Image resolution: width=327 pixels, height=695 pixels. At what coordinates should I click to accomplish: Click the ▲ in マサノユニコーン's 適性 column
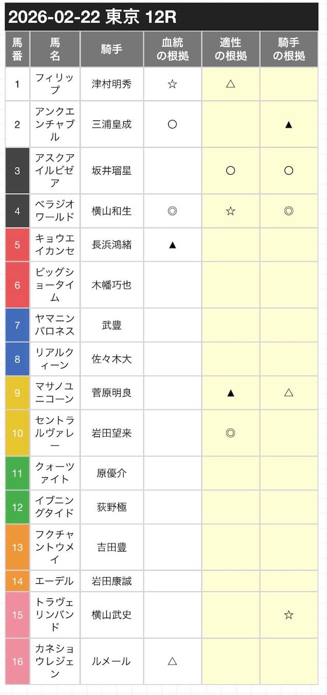click(230, 392)
